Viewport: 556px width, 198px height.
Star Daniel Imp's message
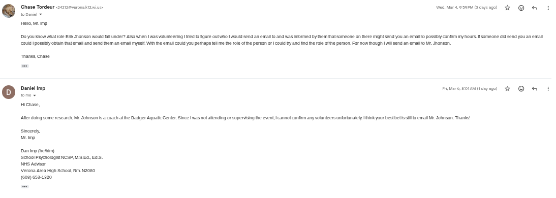point(507,88)
